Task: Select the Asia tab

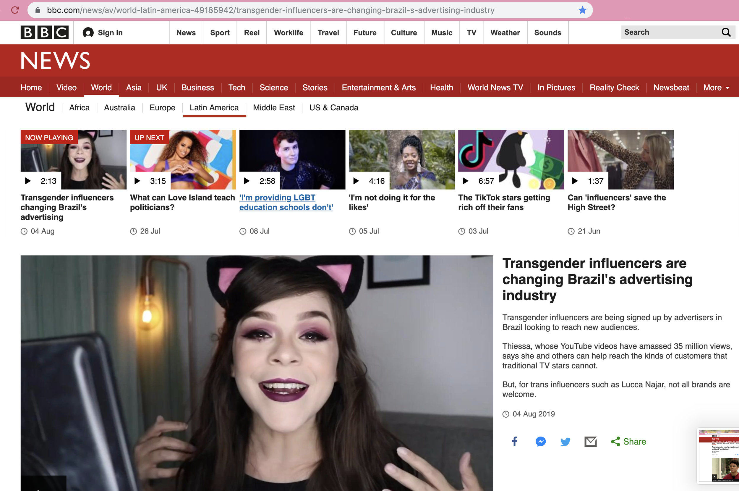Action: [134, 88]
